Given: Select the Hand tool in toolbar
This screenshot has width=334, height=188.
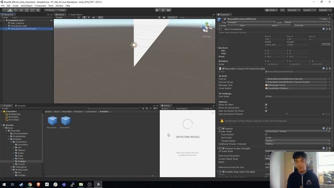Looking at the screenshot, I should click(4, 10).
